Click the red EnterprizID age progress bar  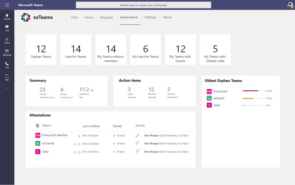(x=253, y=91)
